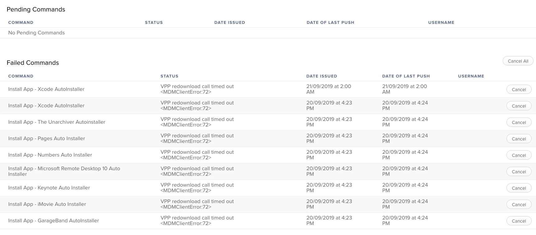Click 'Failed Commands' section heading
The width and height of the screenshot is (536, 235).
pyautogui.click(x=33, y=63)
